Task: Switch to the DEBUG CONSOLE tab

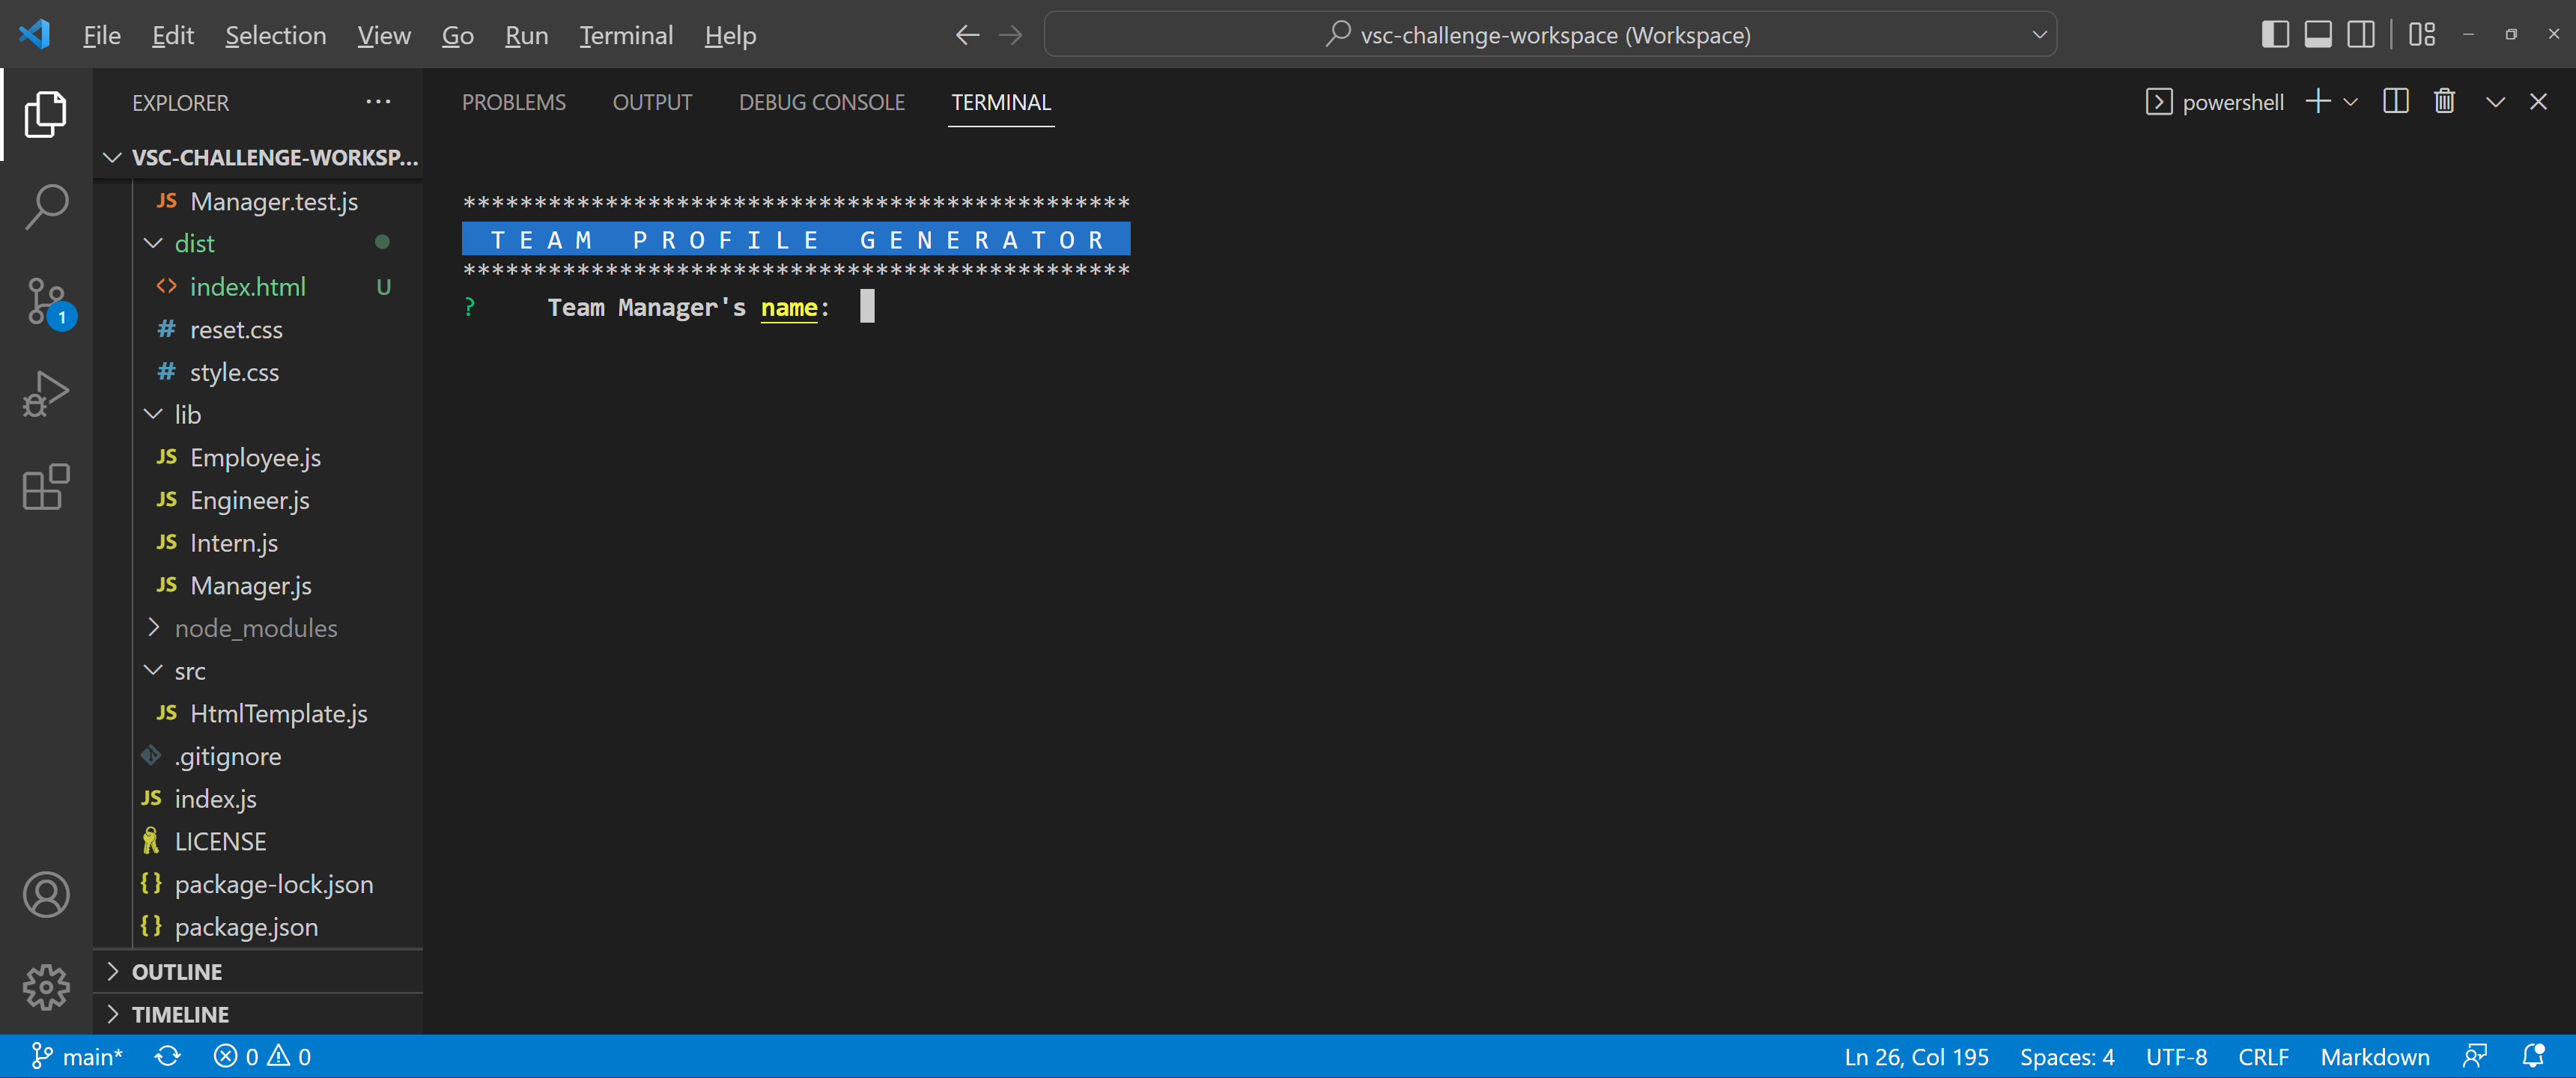Action: (x=821, y=102)
